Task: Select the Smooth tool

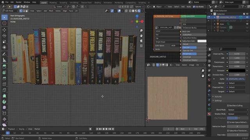Action: pos(4,107)
